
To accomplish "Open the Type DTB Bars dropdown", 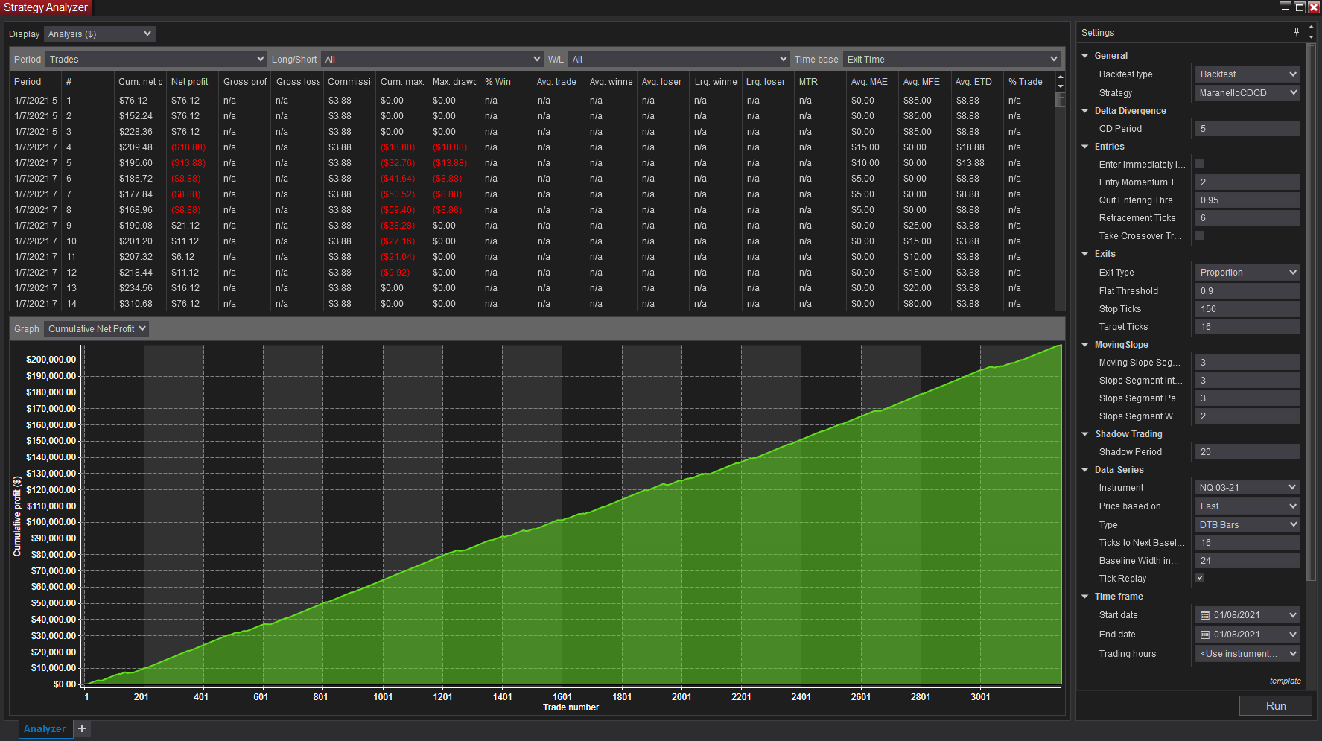I will coord(1248,524).
